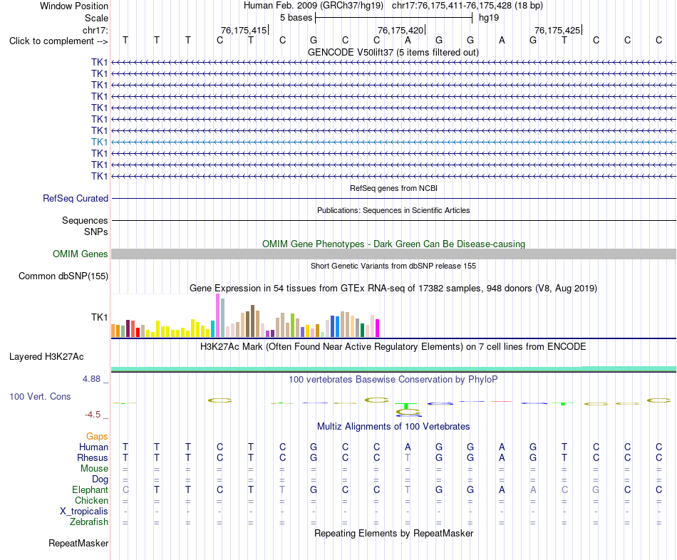Click position marker 76,175,420
Screen dimensions: 677x560
(x=400, y=30)
